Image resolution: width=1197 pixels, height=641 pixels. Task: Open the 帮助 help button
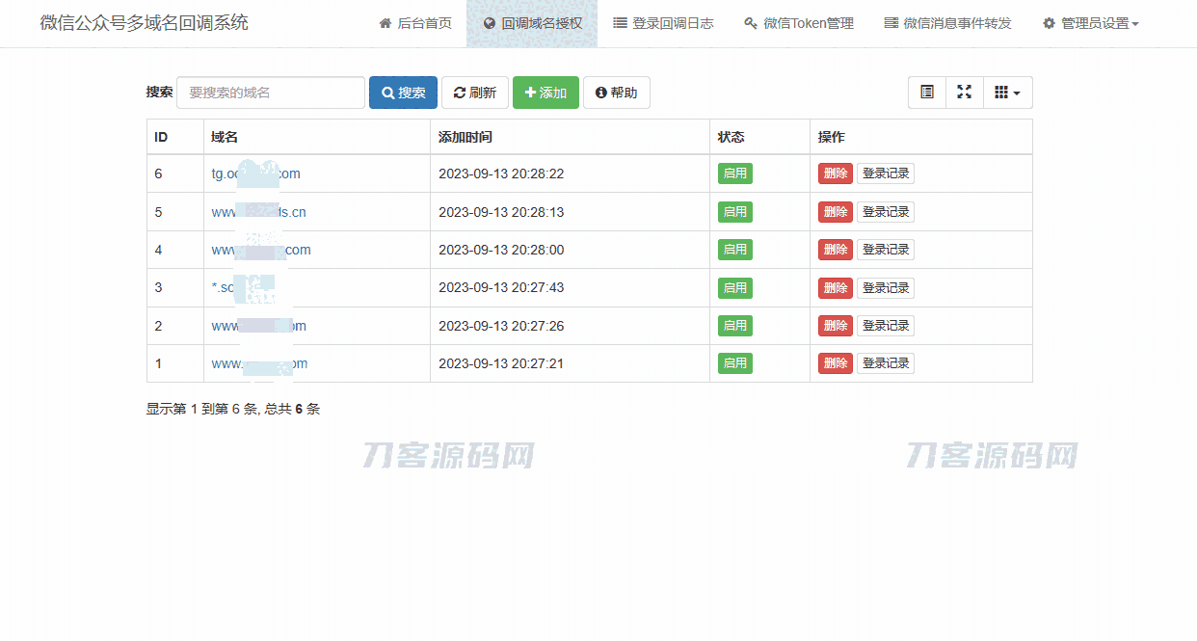(x=616, y=93)
